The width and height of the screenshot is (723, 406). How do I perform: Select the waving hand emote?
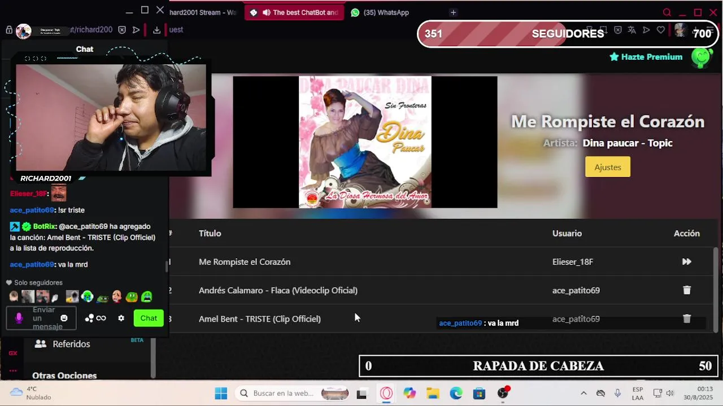(x=55, y=297)
